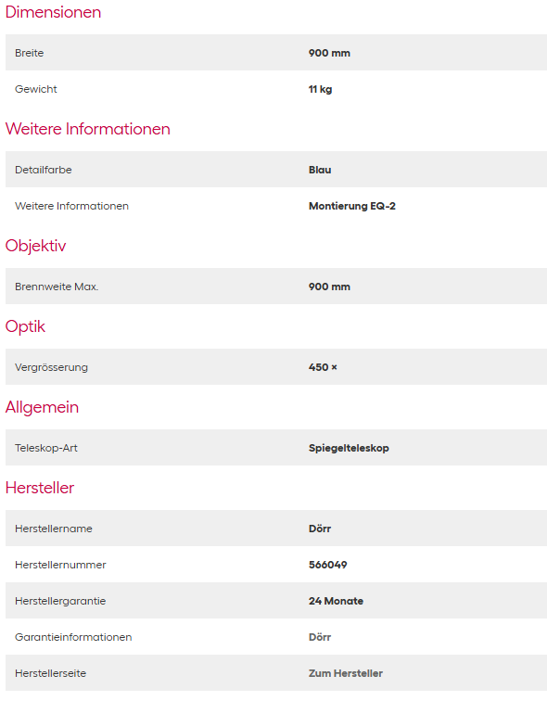Click the Herstellerseite row label

coord(50,673)
